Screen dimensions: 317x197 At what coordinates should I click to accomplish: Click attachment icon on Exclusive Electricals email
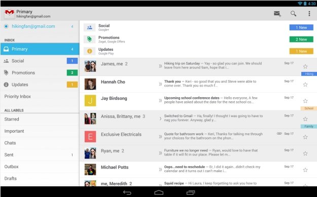(279, 134)
